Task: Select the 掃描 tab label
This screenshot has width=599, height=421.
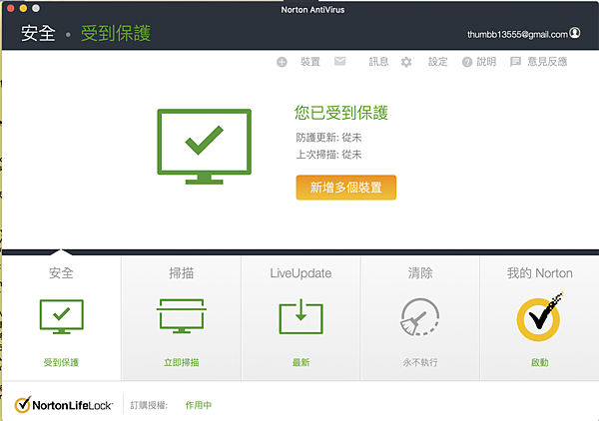Action: 181,273
